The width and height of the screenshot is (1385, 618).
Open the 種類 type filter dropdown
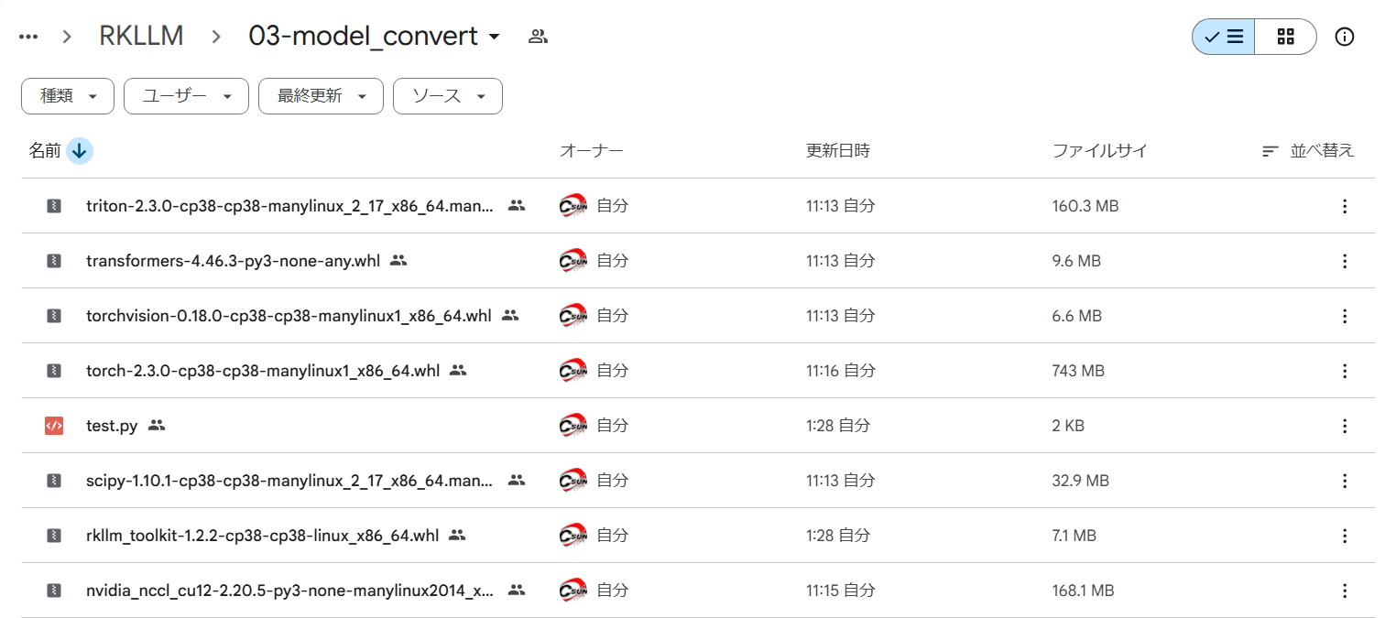click(x=68, y=96)
